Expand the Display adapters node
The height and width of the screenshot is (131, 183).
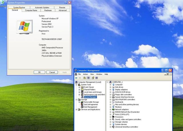(x=110, y=90)
